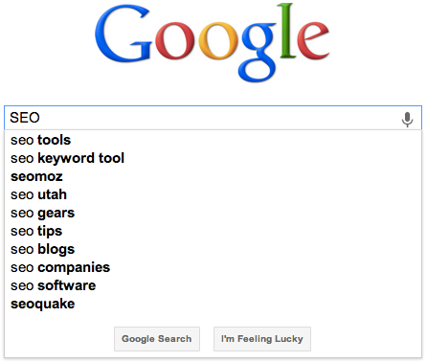
Task: Choose the "seo tips" suggestion
Action: pyautogui.click(x=213, y=231)
